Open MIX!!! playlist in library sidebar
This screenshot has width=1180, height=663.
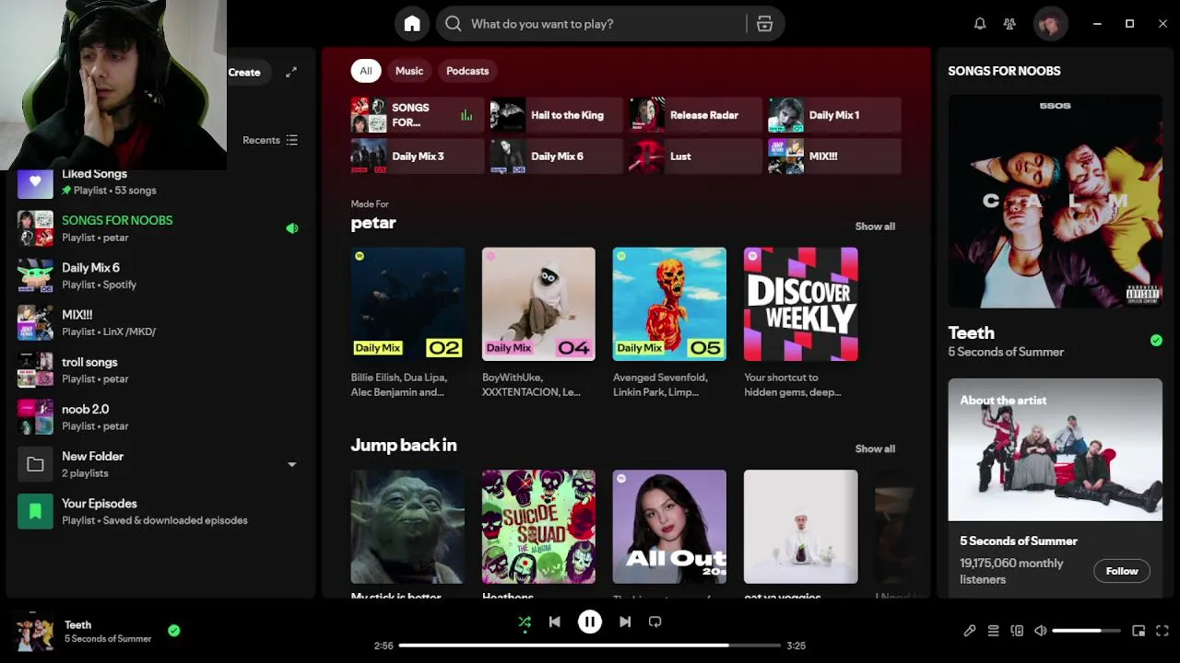click(x=161, y=323)
